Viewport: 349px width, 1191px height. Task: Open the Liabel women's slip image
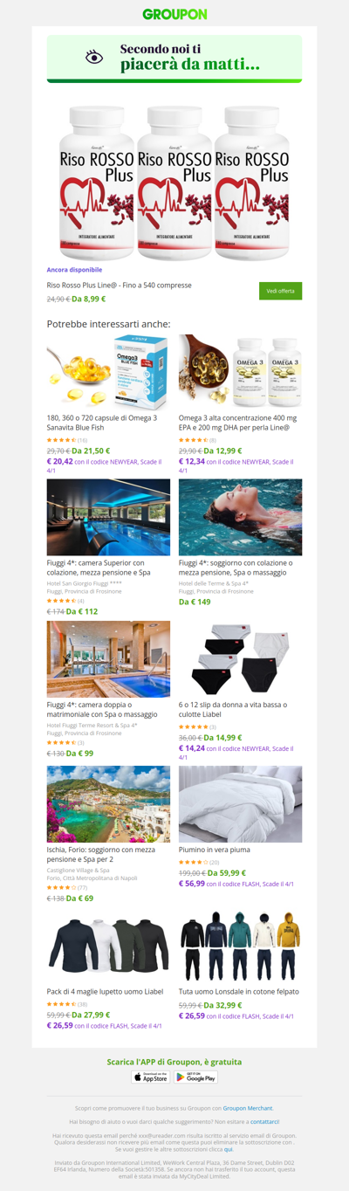(x=241, y=659)
